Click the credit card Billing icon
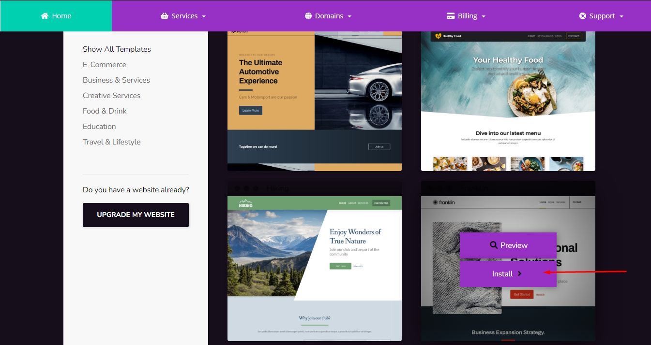Viewport: 651px width, 345px height. (x=451, y=16)
